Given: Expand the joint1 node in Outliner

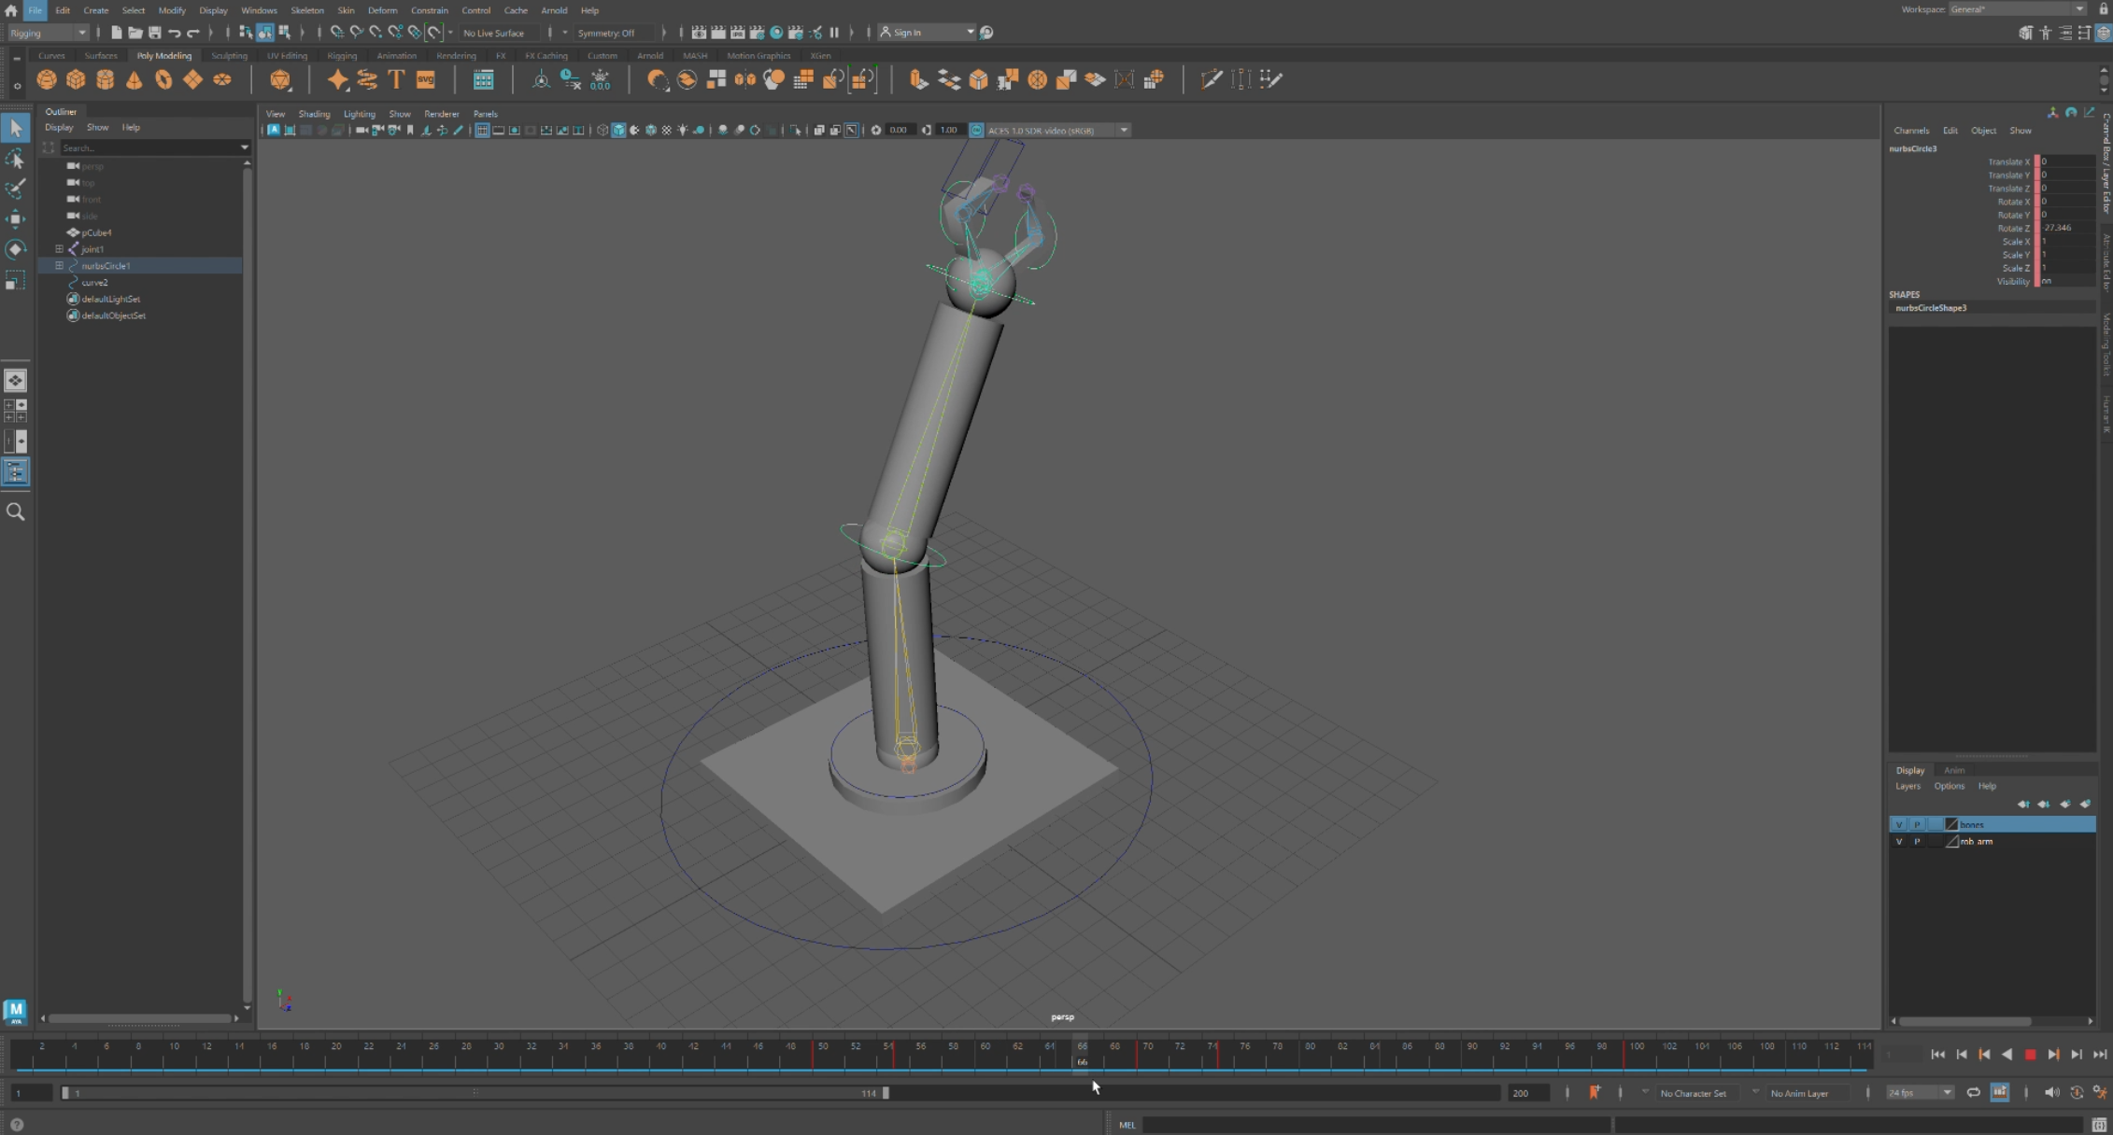Looking at the screenshot, I should pos(59,249).
